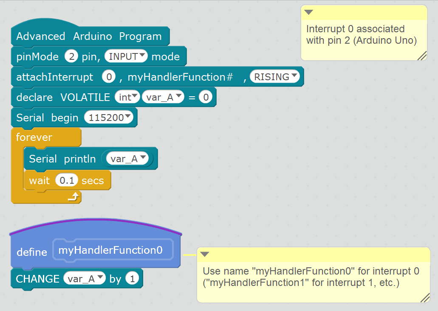
Task: Open var_A dropdown in Serial println
Action: click(x=127, y=159)
